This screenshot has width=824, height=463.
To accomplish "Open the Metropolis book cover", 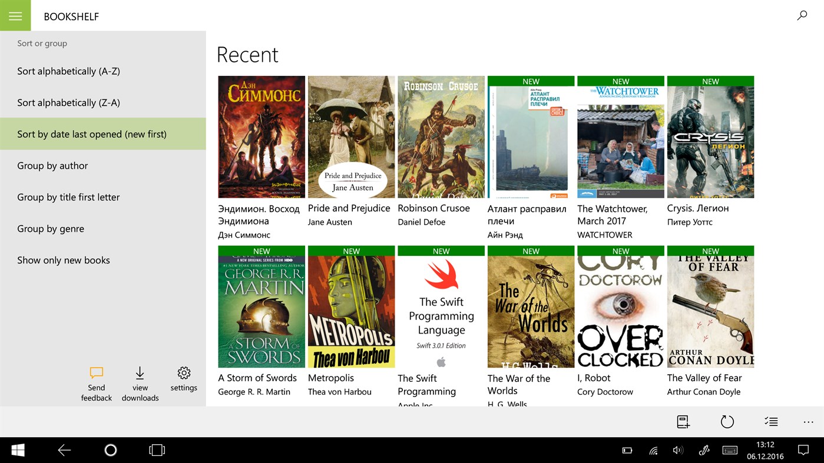I will coord(351,307).
